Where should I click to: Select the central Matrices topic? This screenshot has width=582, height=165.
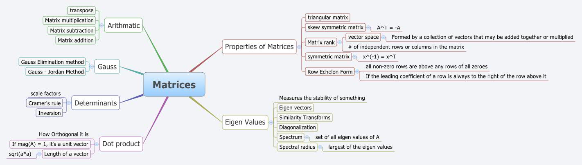coord(174,85)
